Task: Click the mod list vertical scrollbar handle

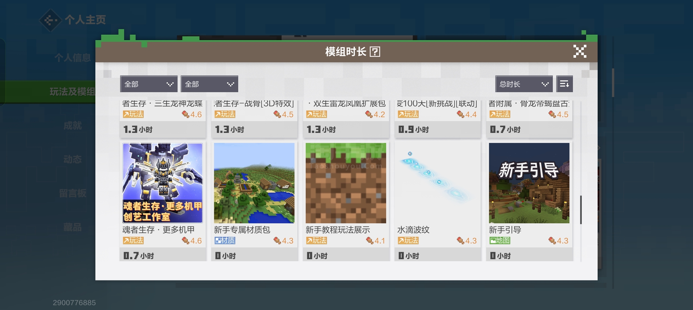Action: tap(581, 210)
